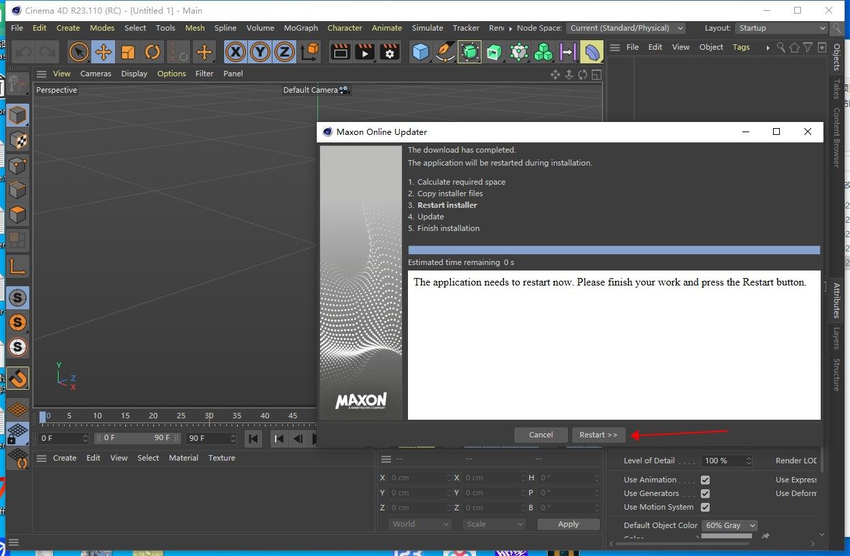Select the Move tool in toolbar
850x556 pixels.
(x=104, y=52)
